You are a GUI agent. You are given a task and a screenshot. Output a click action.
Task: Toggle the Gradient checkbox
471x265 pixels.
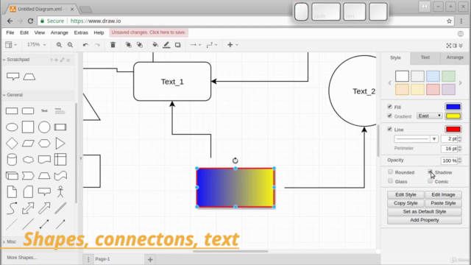coord(389,116)
